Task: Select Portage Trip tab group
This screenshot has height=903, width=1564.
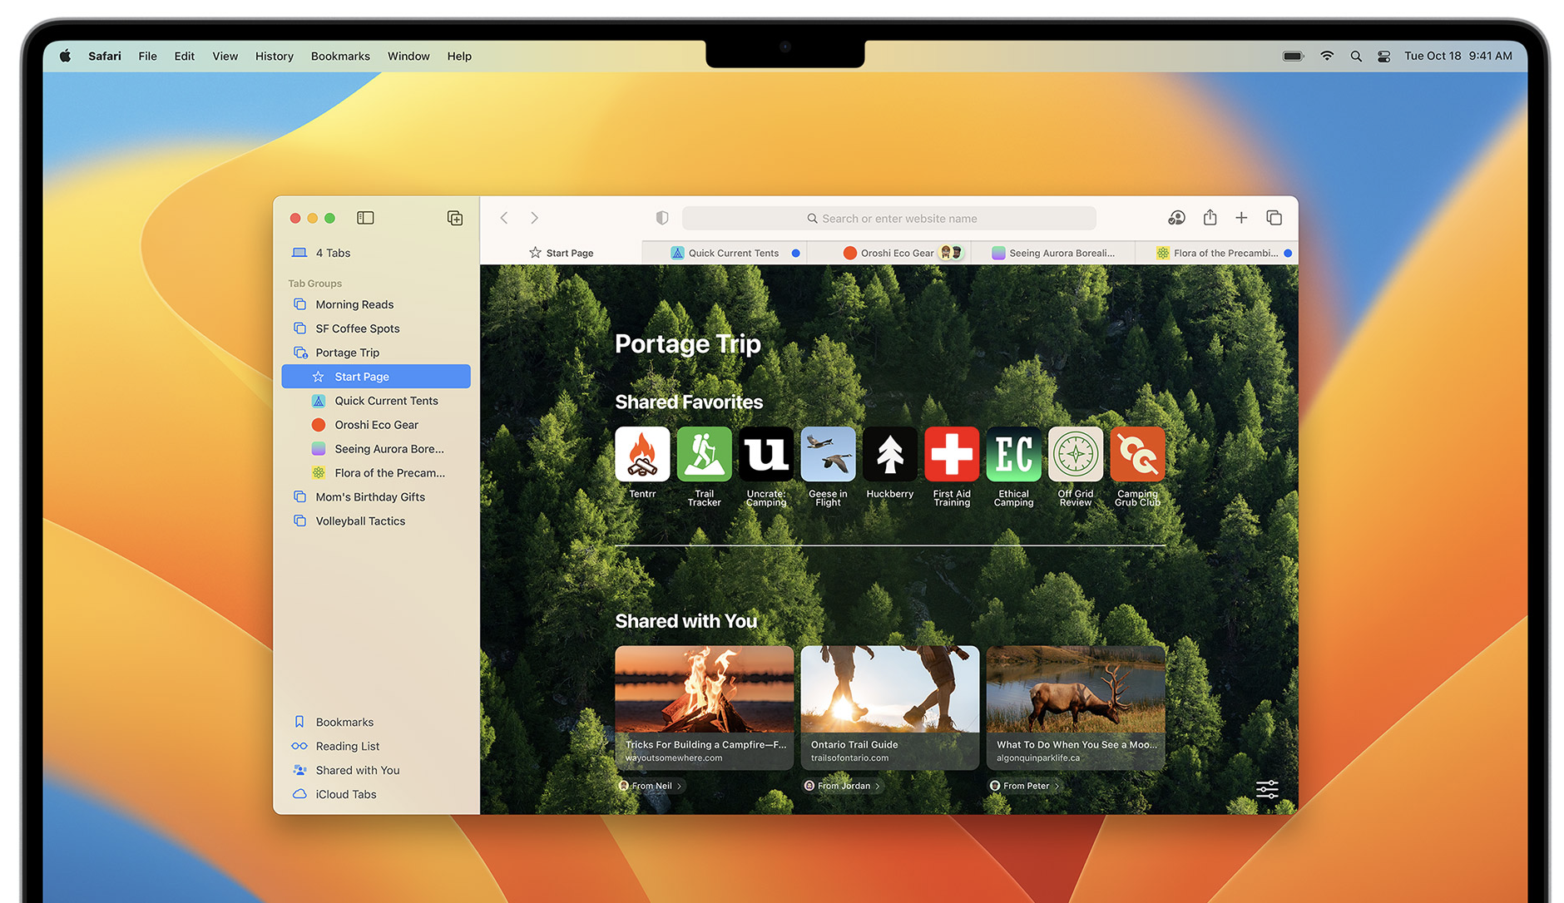Action: [x=376, y=353]
